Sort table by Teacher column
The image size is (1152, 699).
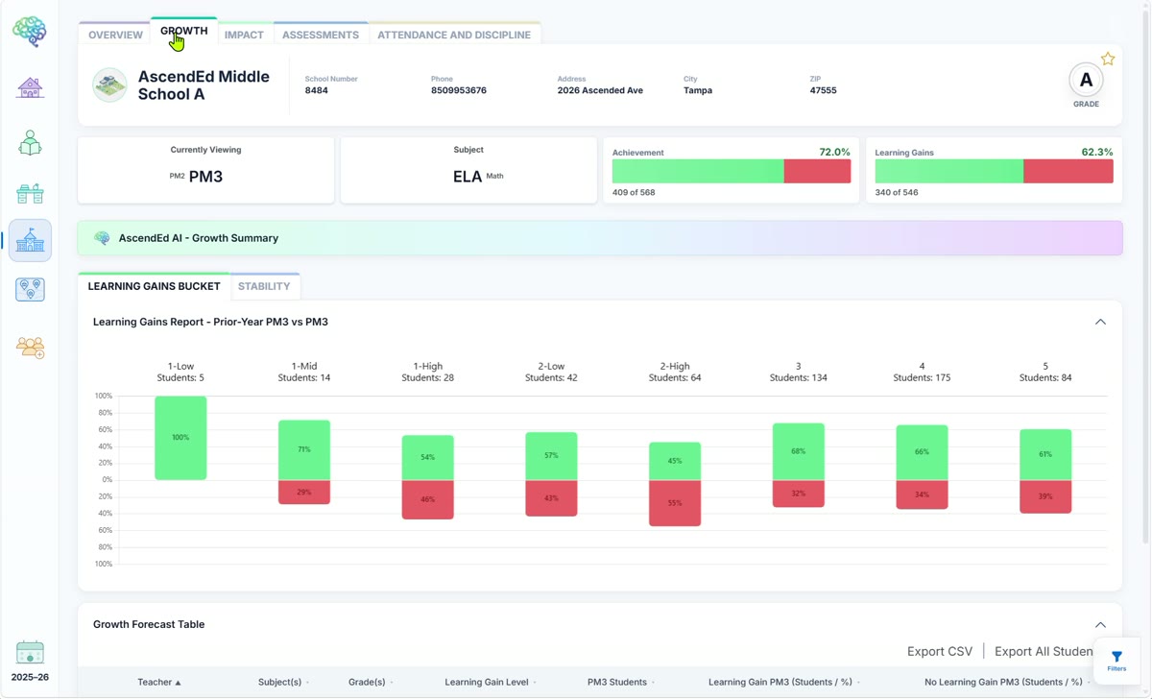click(x=159, y=682)
